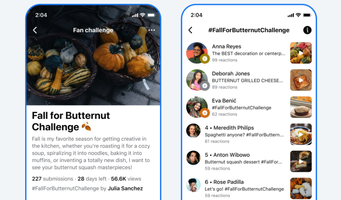341x200 pixels.
Task: Play Anton Wibowo's squash dessert video
Action: click(x=301, y=161)
